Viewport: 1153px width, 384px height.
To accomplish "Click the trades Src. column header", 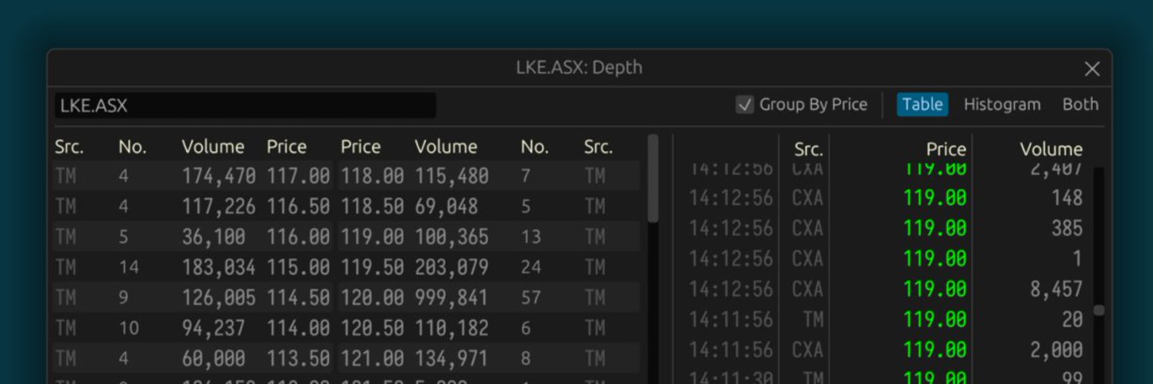I will pyautogui.click(x=808, y=150).
